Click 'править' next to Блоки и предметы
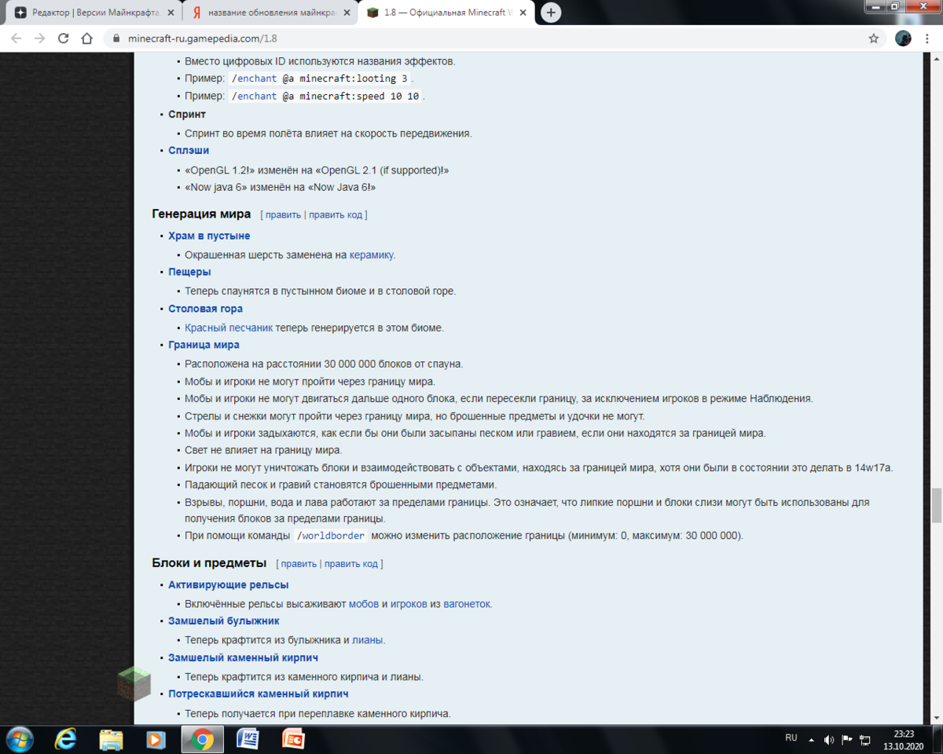 tap(299, 564)
